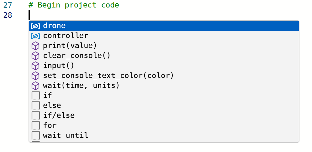This screenshot has height=152, width=312.
Task: Click the cube icon next to clear_console()
Action: pyautogui.click(x=36, y=56)
